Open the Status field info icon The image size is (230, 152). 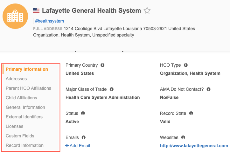pyautogui.click(x=83, y=113)
